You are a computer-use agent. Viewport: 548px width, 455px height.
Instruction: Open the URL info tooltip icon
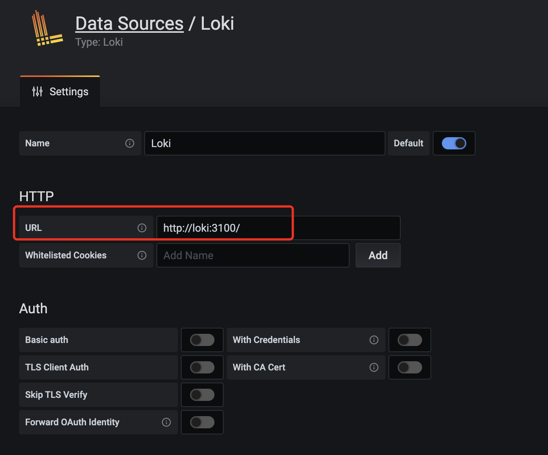pos(142,227)
